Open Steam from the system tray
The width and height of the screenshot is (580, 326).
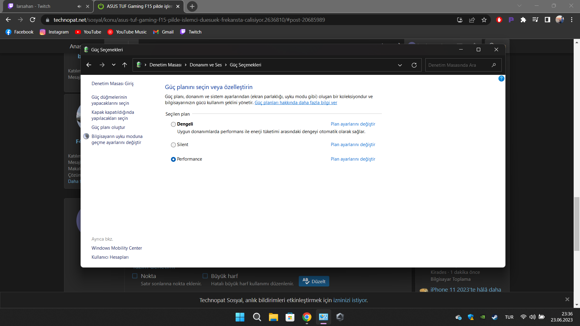[x=495, y=317]
